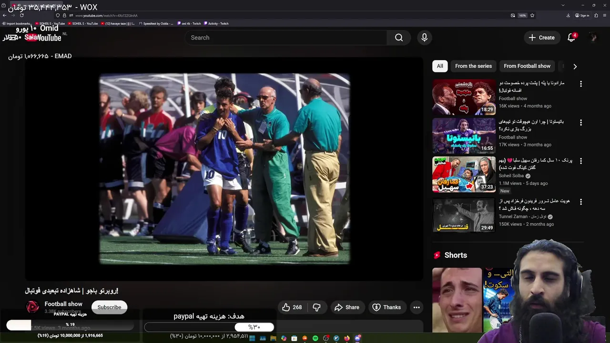This screenshot has width=610, height=343.
Task: Click browser Sign in button
Action: 582,15
